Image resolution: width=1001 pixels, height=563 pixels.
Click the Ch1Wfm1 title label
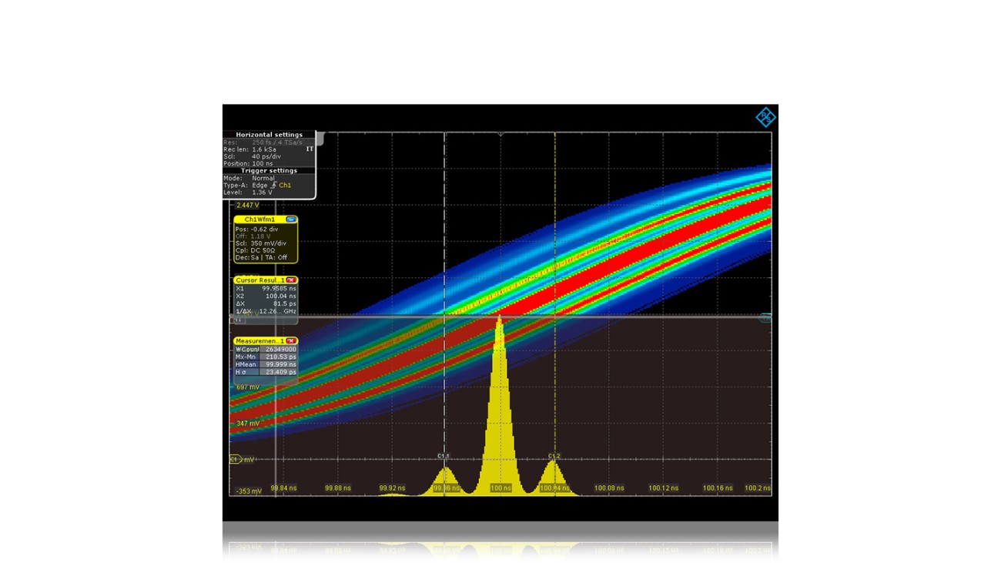point(260,220)
